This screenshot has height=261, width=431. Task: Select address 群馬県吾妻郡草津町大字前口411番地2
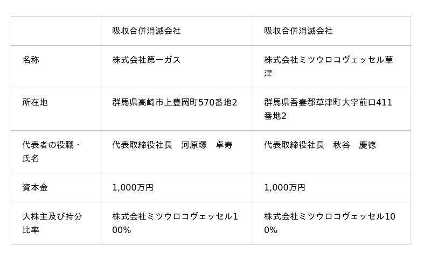point(328,109)
